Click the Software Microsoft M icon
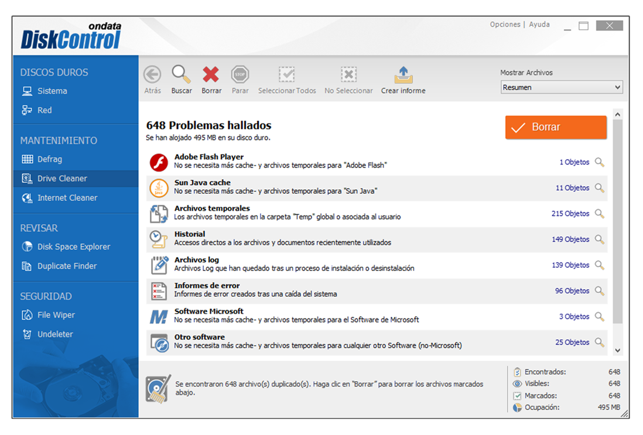The width and height of the screenshot is (643, 435). point(159,317)
